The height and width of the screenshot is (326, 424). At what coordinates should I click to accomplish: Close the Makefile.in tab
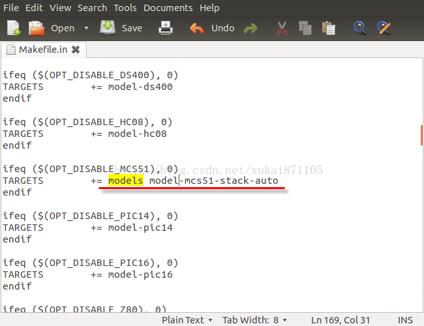[x=76, y=50]
